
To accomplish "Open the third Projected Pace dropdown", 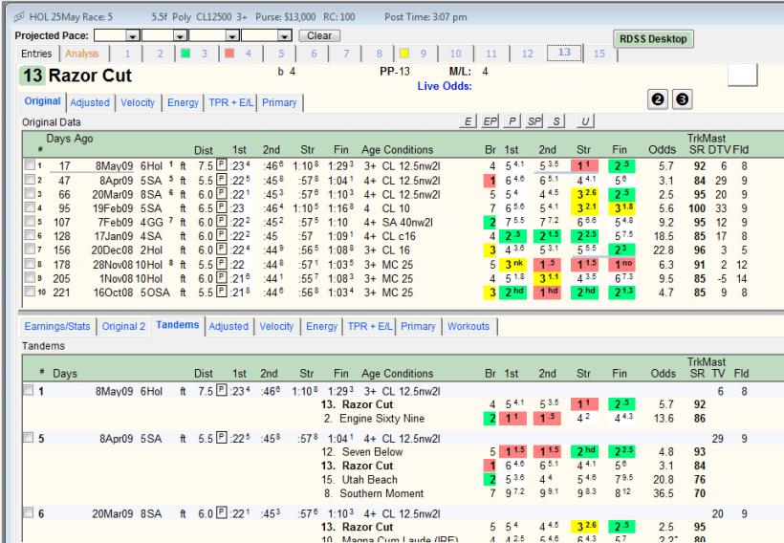I will (x=232, y=36).
